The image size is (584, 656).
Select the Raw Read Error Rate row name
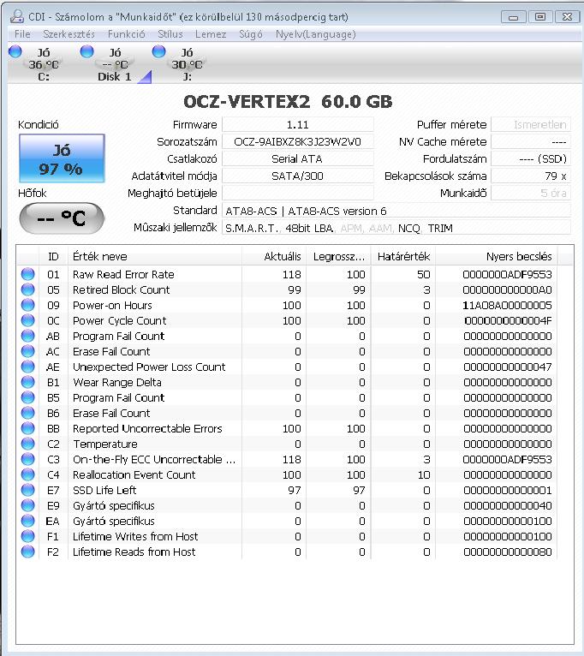(x=123, y=274)
